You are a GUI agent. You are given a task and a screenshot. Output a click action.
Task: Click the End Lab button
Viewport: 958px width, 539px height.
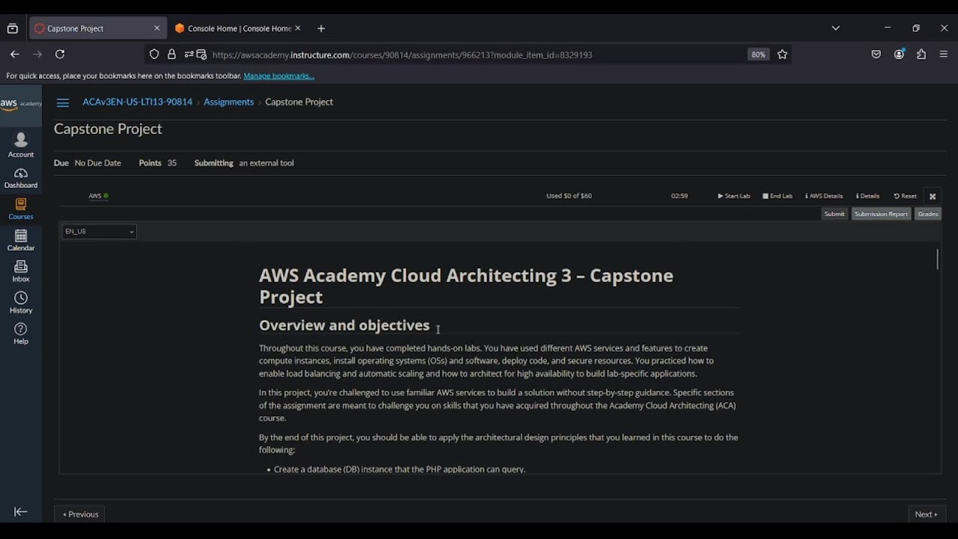pos(778,196)
